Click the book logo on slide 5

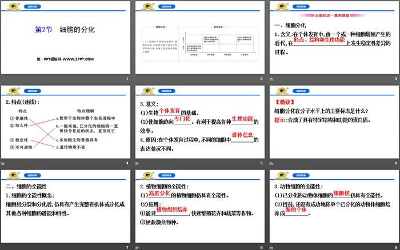pos(148,91)
